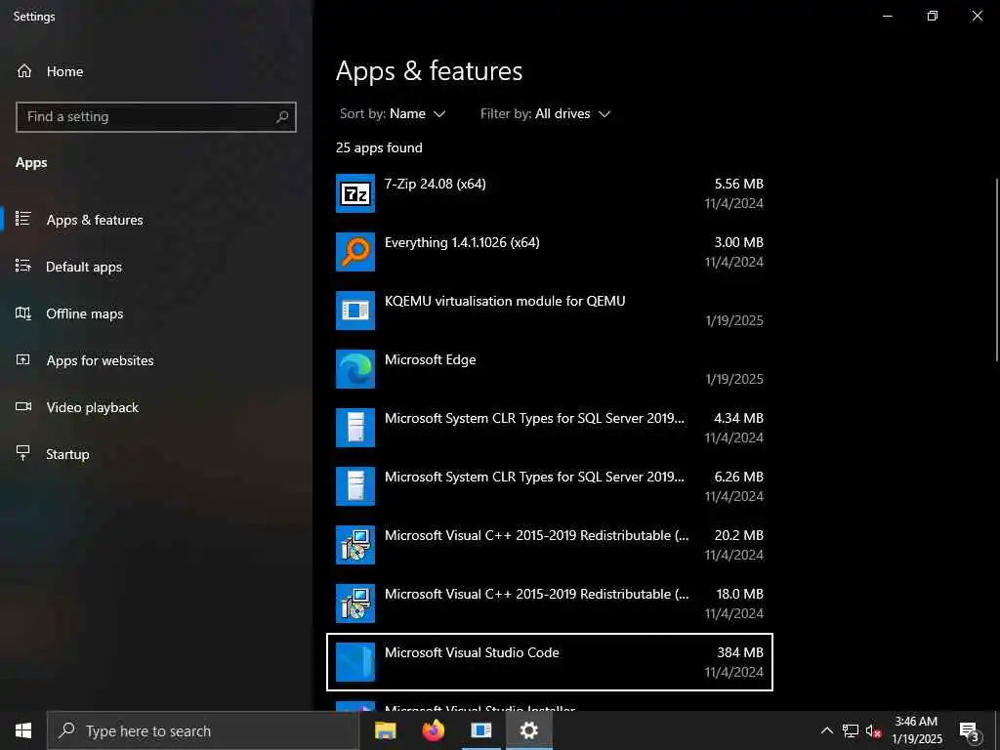Select the Microsoft Edge entry
Screen dimensions: 1000x750
[x=550, y=368]
